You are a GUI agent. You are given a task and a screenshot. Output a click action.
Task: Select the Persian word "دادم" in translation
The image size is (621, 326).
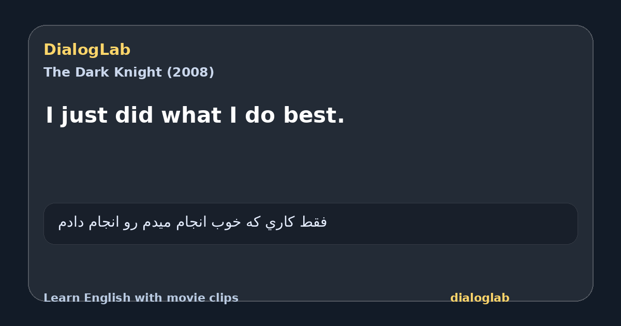(x=71, y=223)
